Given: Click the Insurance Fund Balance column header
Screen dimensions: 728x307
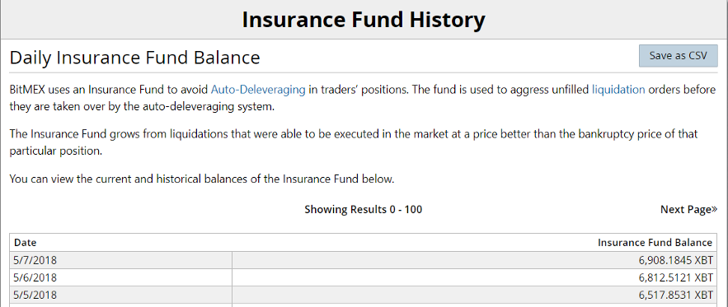Looking at the screenshot, I should [x=655, y=243].
